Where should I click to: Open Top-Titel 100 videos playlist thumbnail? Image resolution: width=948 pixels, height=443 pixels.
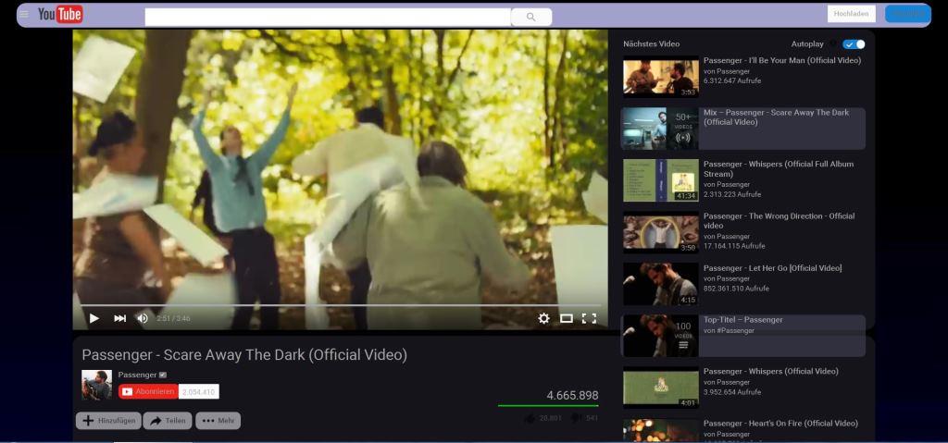coord(661,336)
